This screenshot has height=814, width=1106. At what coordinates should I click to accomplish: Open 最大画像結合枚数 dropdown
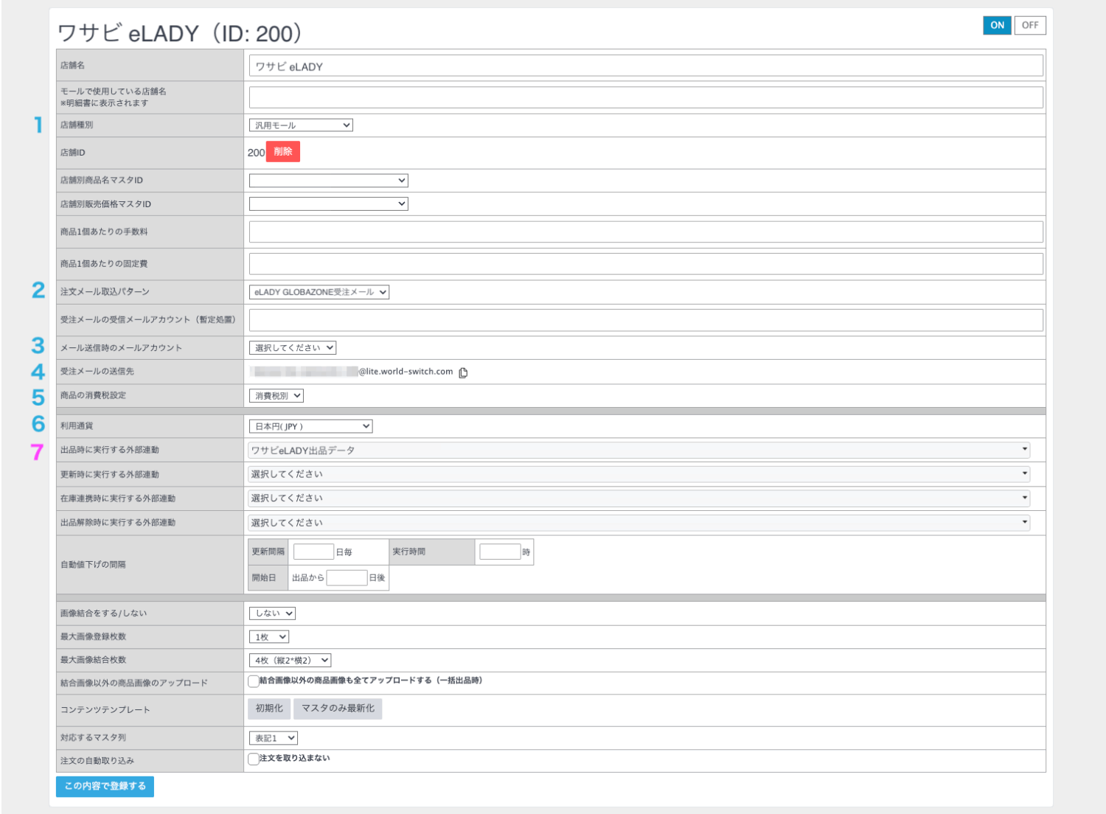click(290, 661)
